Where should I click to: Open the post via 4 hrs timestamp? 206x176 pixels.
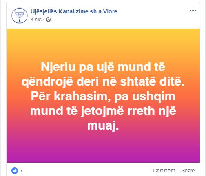pos(36,20)
